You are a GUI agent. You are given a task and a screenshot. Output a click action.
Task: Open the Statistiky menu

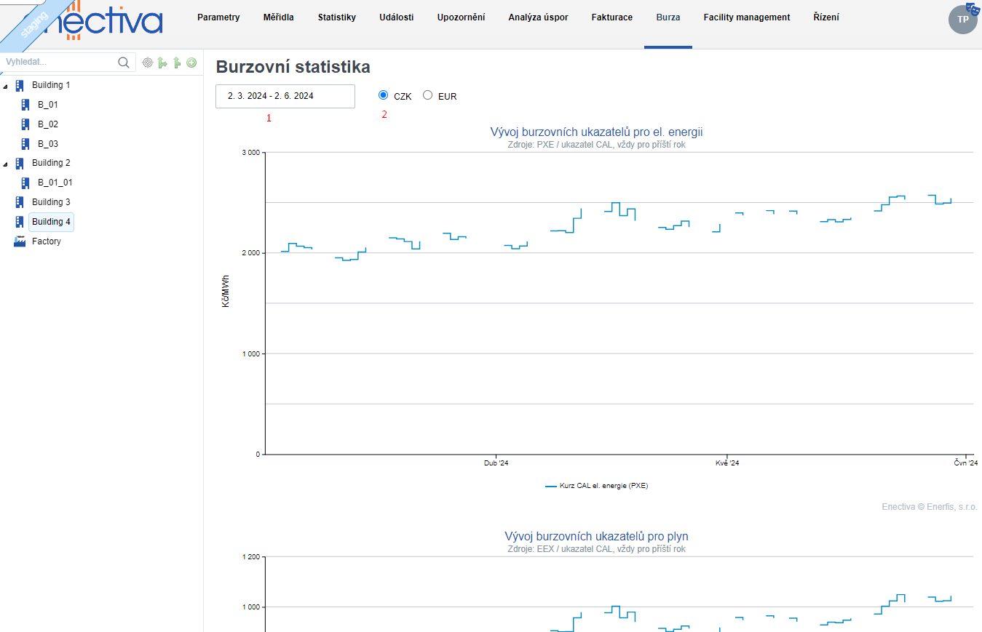tap(336, 17)
